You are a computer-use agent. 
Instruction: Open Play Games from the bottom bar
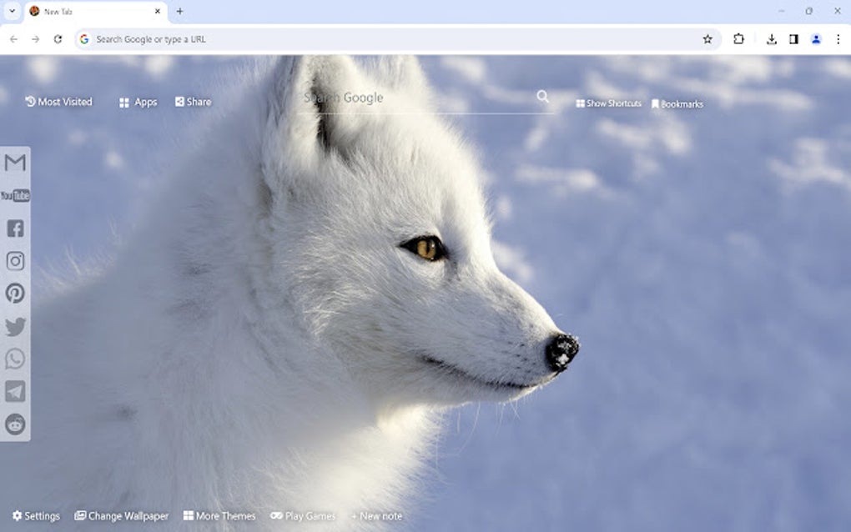pyautogui.click(x=303, y=515)
